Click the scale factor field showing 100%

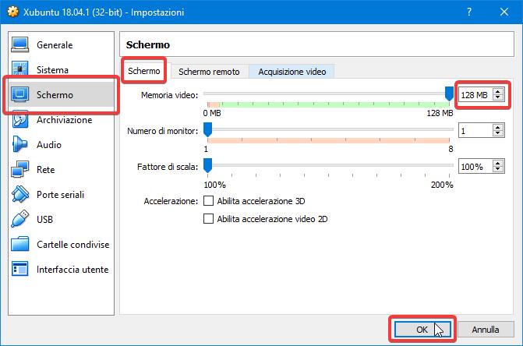point(475,167)
